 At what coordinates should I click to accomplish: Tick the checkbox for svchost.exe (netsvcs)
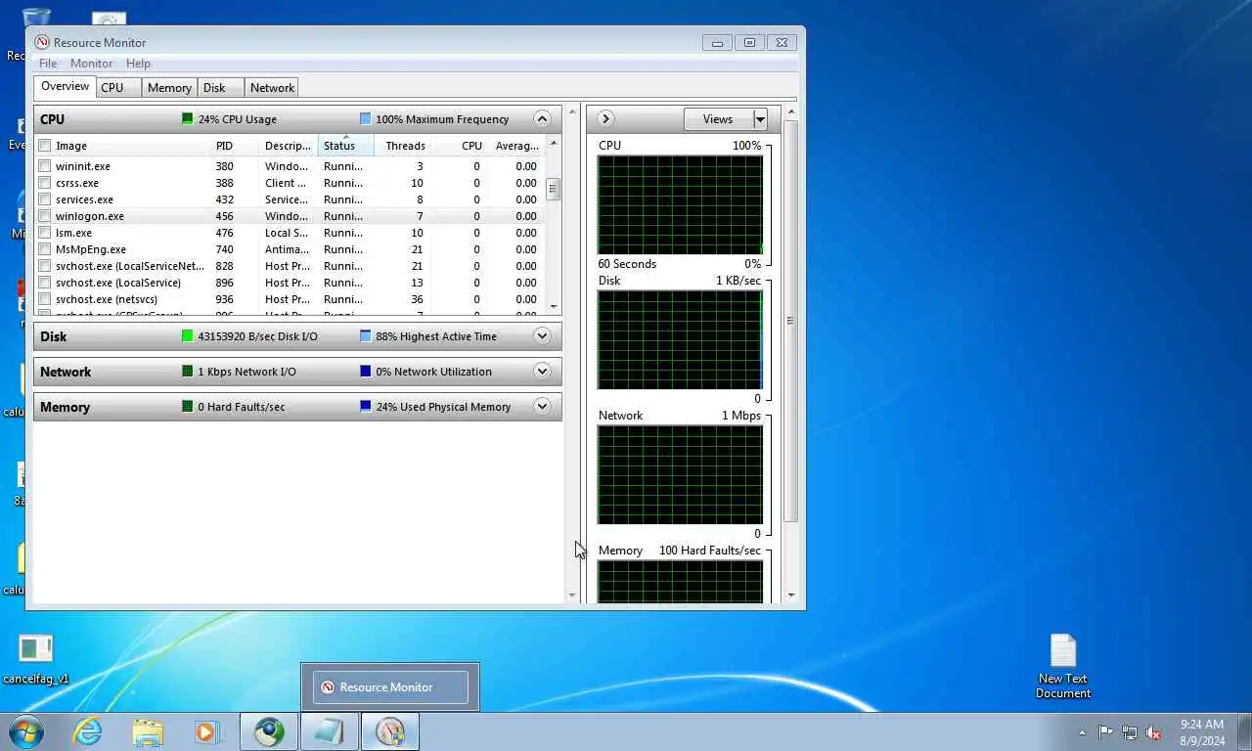(x=44, y=299)
